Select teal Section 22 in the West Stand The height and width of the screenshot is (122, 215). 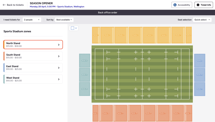pos(85,61)
